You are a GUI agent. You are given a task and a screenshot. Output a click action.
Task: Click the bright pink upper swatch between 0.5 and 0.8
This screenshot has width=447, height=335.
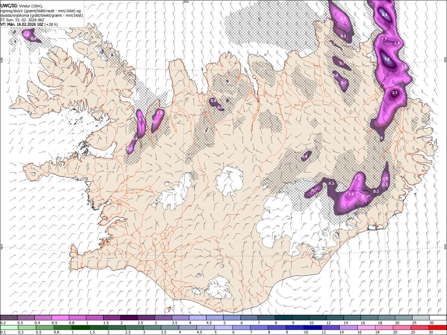60,318
